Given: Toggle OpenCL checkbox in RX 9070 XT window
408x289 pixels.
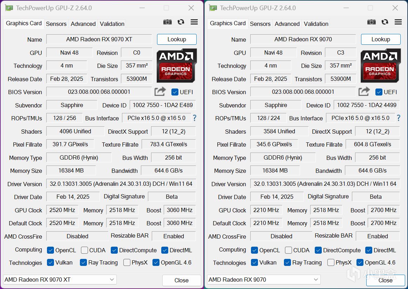Looking at the screenshot, I should click(50, 250).
